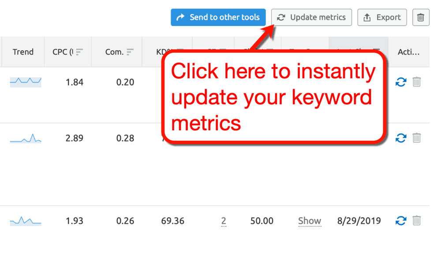This screenshot has width=441, height=276.
Task: Click the refresh icon on the bottom keyword row
Action: tap(400, 221)
